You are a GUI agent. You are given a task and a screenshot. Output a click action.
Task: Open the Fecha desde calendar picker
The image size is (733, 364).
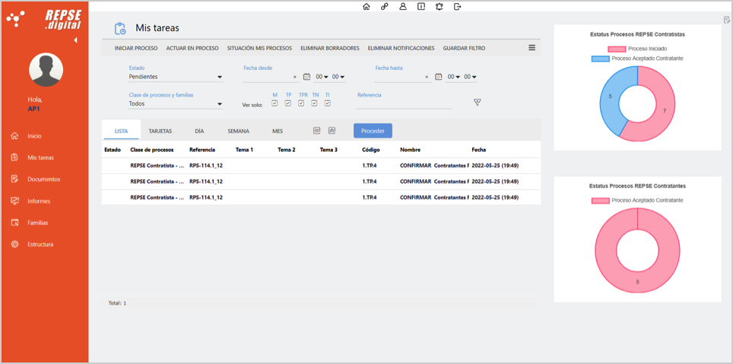(306, 77)
